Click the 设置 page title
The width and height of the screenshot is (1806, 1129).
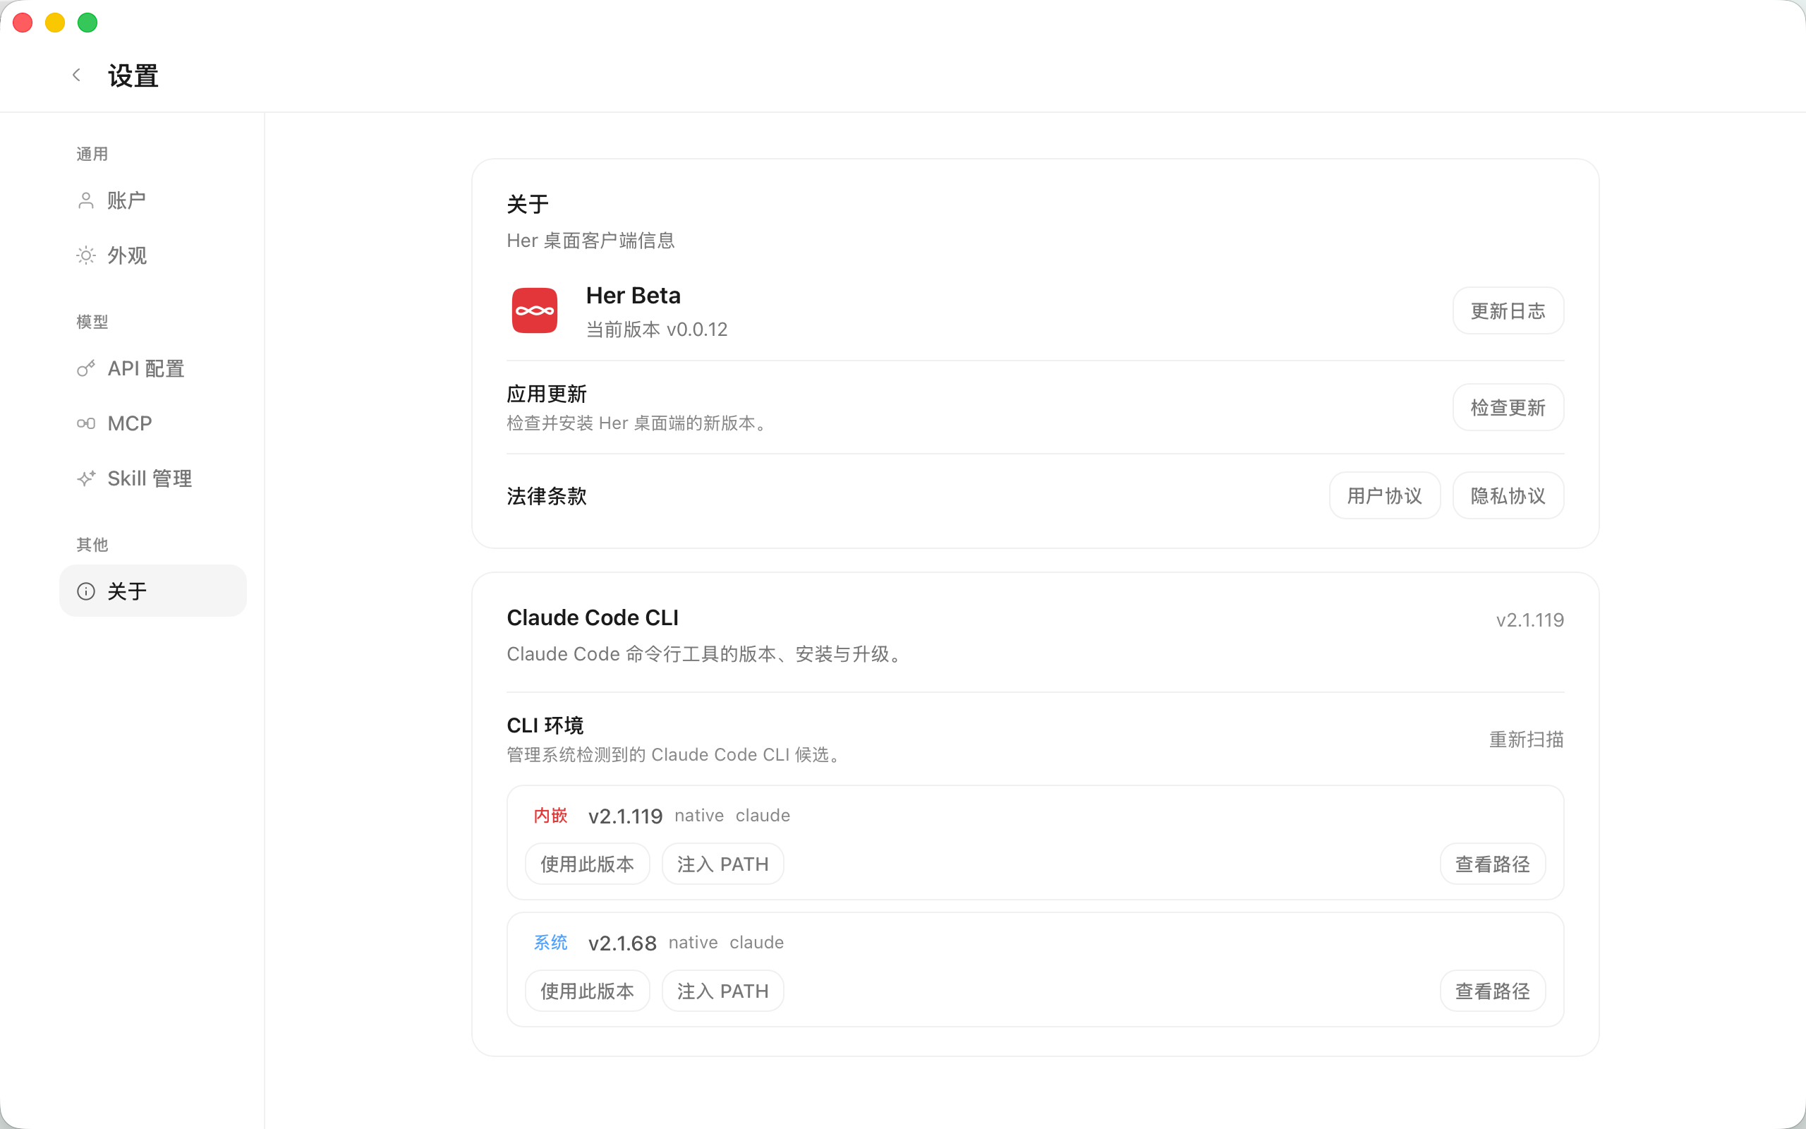133,76
